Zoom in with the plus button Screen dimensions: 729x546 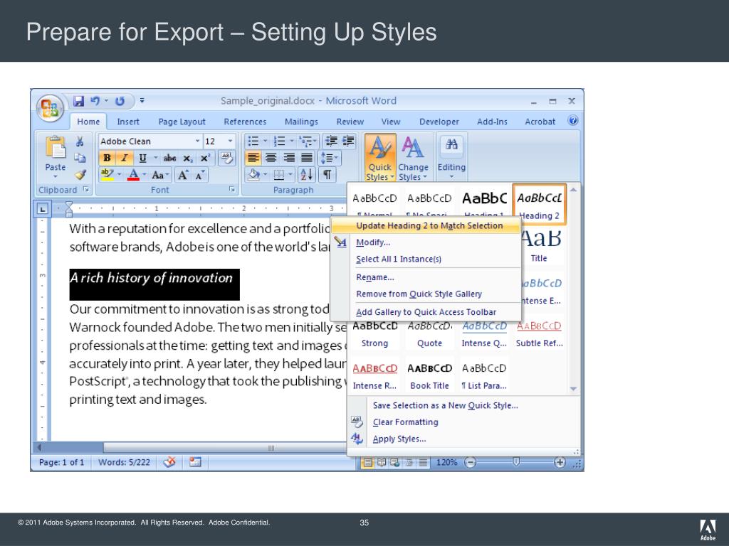560,462
